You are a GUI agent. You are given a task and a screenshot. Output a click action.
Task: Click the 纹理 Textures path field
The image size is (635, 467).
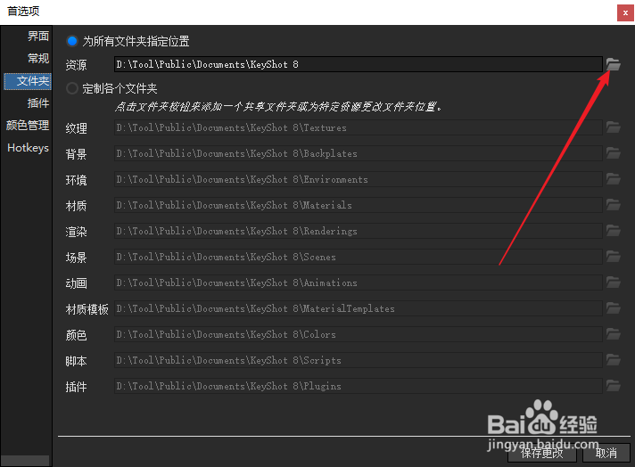[359, 127]
